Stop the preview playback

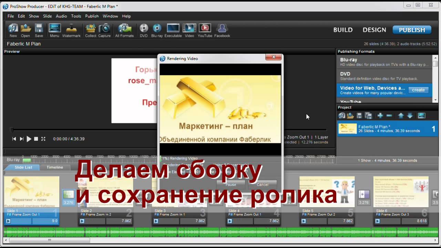(x=36, y=139)
